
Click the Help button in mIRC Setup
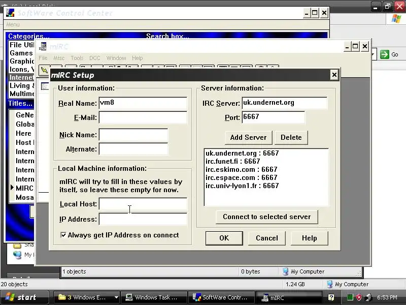[309, 238]
